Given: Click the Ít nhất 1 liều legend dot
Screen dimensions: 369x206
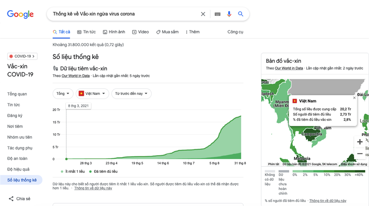Looking at the screenshot, I should (62, 171).
